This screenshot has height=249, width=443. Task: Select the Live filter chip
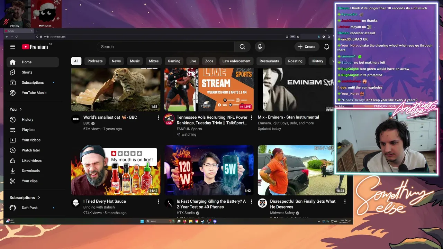click(193, 61)
